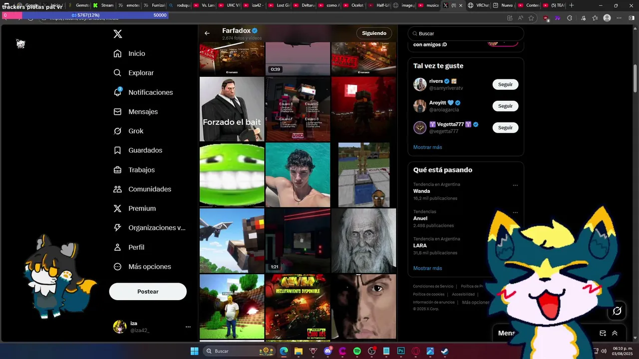Compose new message icon in Mensajes drawer
The height and width of the screenshot is (359, 639).
pyautogui.click(x=603, y=333)
